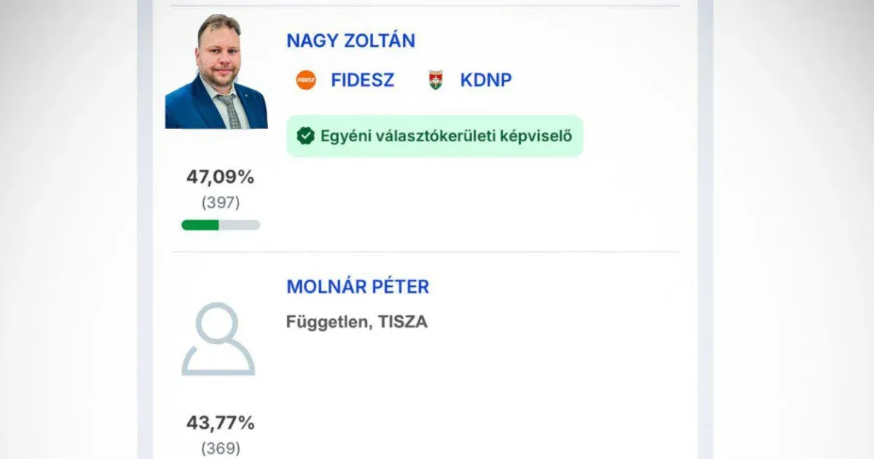Click the green checkmark badge icon

coord(306,136)
